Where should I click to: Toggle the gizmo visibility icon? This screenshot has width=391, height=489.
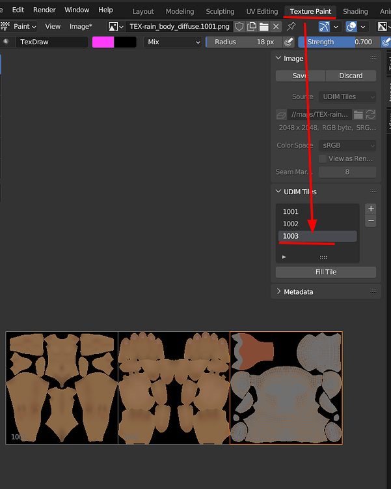[x=325, y=27]
